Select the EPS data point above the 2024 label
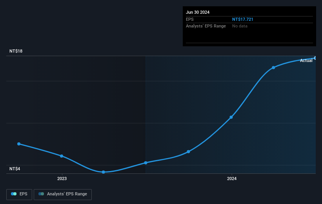 (x=231, y=117)
